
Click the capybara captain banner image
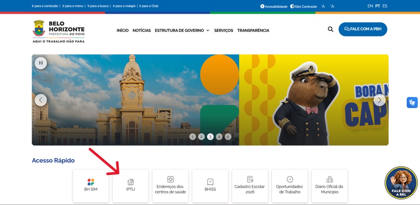click(x=314, y=100)
